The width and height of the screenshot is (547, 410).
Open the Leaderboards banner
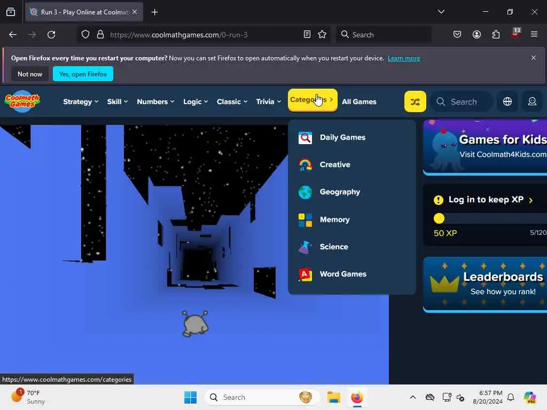[485, 285]
